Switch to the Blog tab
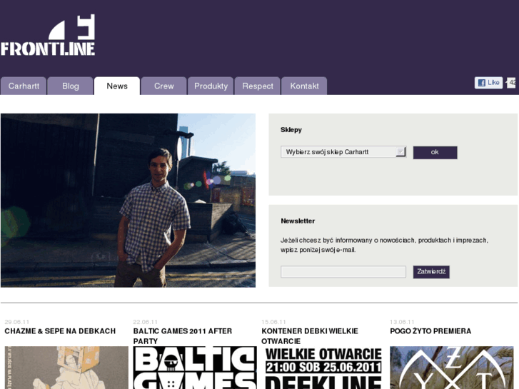Screen dimensions: 519x389 [x=71, y=86]
